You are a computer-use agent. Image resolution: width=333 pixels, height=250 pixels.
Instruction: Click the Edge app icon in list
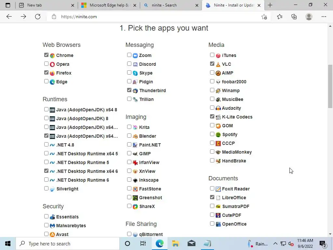pyautogui.click(x=52, y=82)
